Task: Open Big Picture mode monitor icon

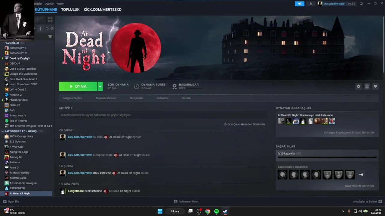Action: (x=361, y=4)
